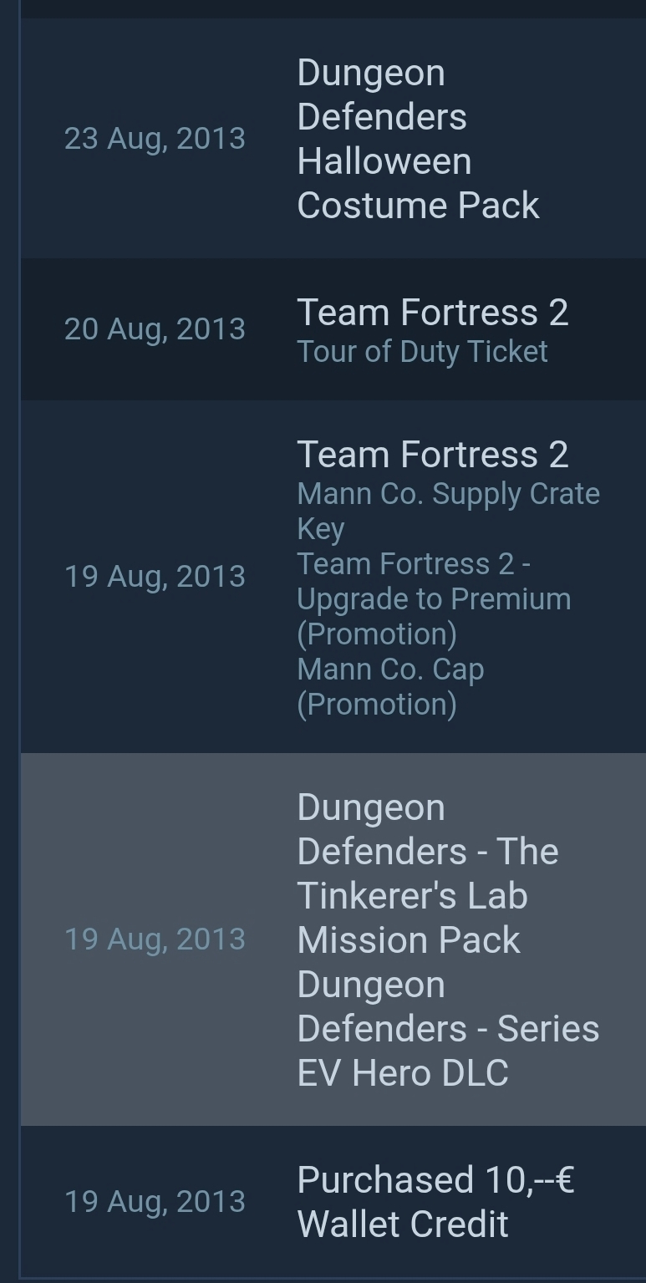Screen dimensions: 646x1283
Task: Open Dungeon Defenders Halloween Costume Pack purchase
Action: (418, 139)
